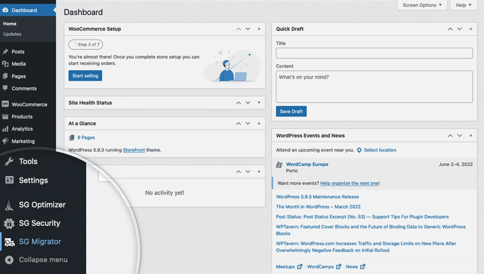Image resolution: width=484 pixels, height=274 pixels.
Task: Click the Comments bubble icon
Action: pyautogui.click(x=5, y=88)
